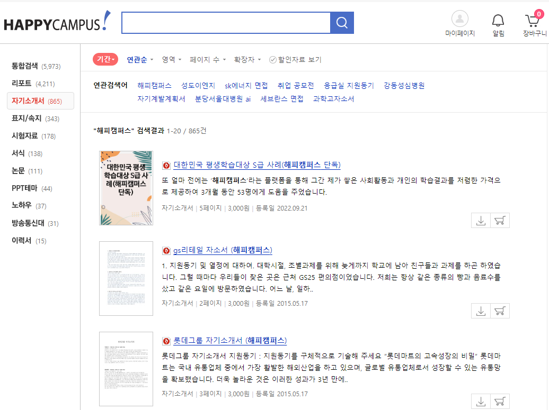Open the 롯데그룹 자기소개서 thumbnail preview
549x410 pixels.
coord(126,368)
